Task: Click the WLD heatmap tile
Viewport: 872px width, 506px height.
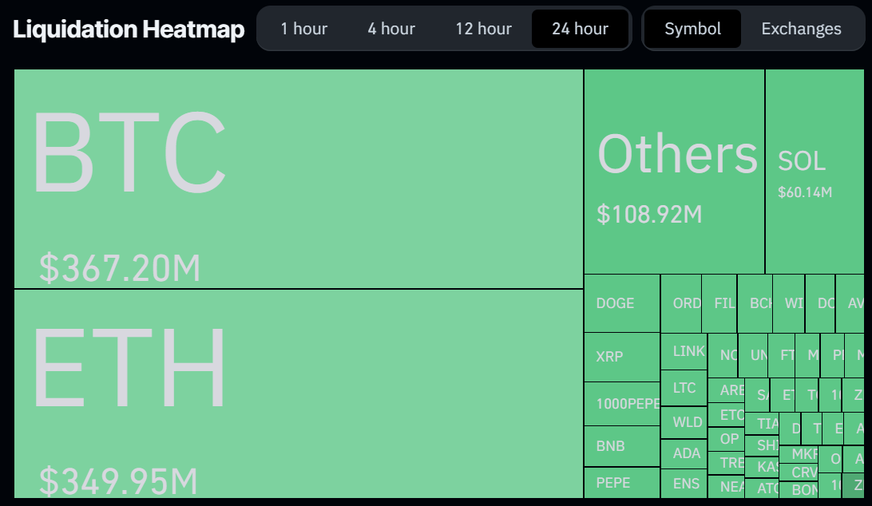Action: (x=684, y=422)
